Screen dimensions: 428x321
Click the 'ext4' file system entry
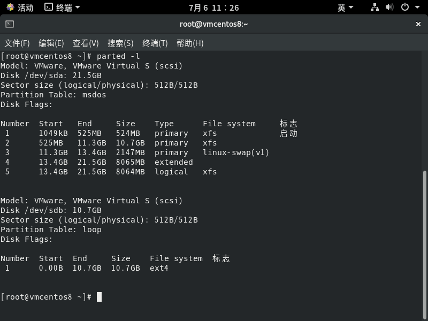159,268
